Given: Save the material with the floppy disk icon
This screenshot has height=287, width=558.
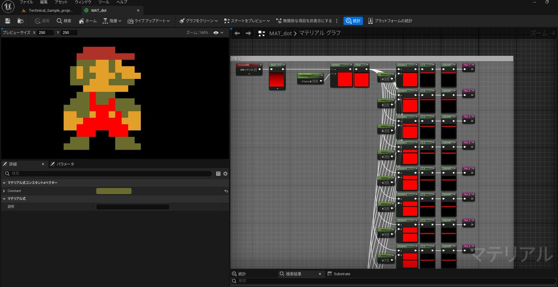Looking at the screenshot, I should tap(7, 21).
